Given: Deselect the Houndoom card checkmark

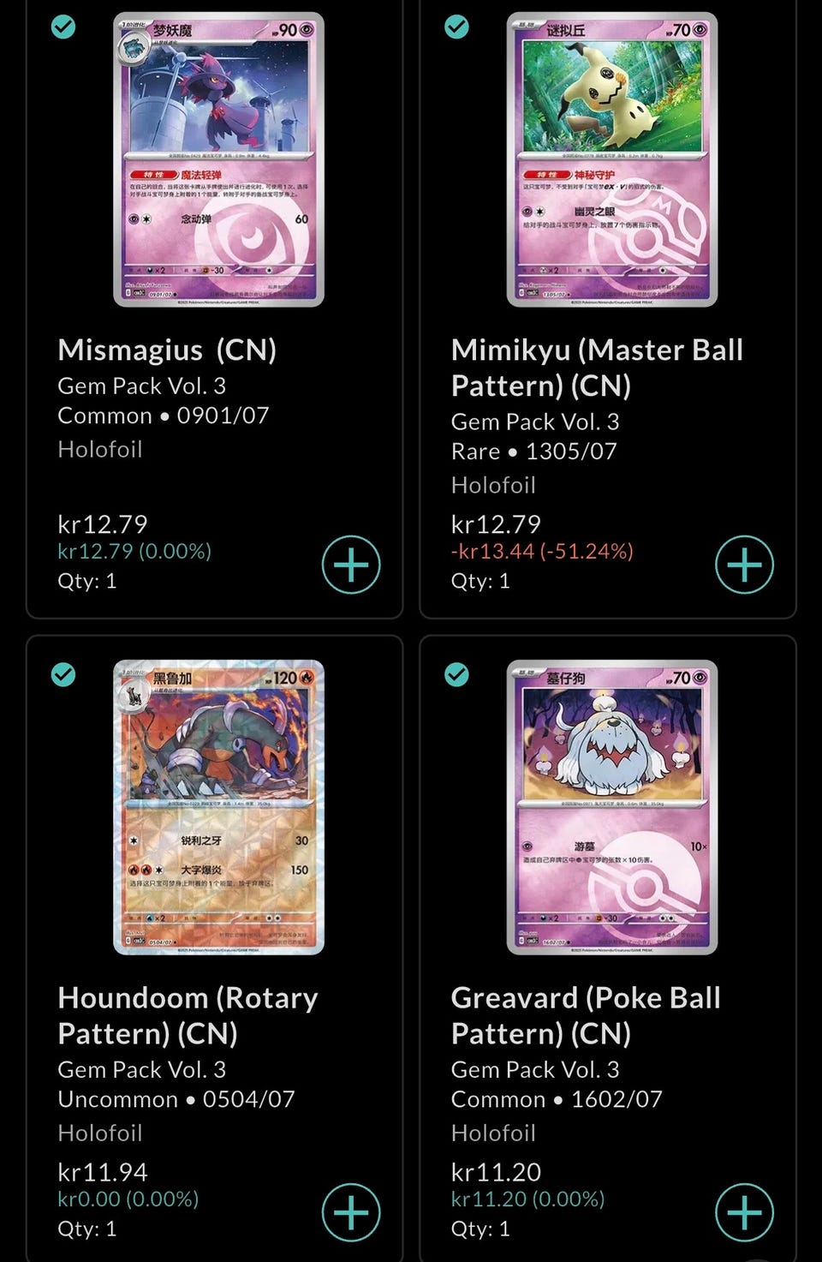Looking at the screenshot, I should [x=63, y=674].
